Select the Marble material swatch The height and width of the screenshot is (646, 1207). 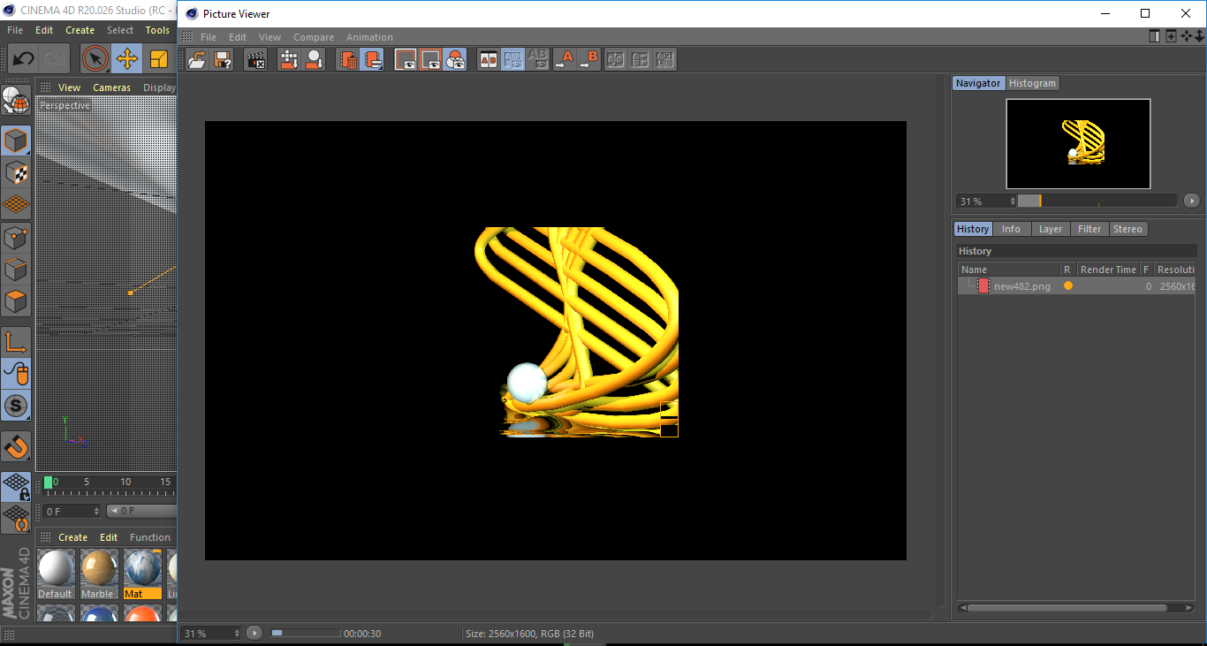[x=98, y=574]
